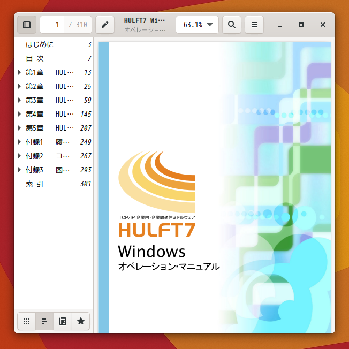Click the HULFT7 document title in header

tap(145, 21)
